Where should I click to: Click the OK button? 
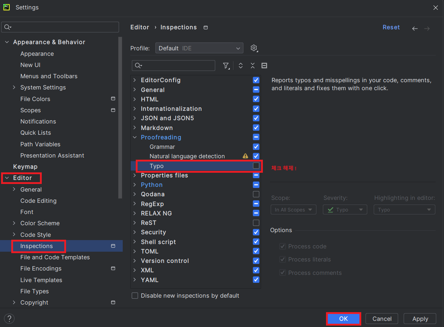click(x=343, y=319)
